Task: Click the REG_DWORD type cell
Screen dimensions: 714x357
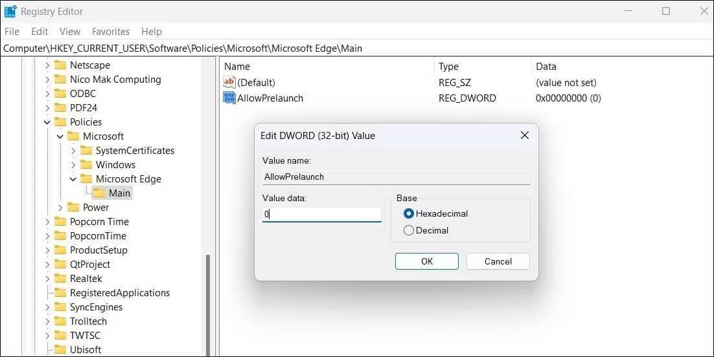Action: (x=467, y=98)
